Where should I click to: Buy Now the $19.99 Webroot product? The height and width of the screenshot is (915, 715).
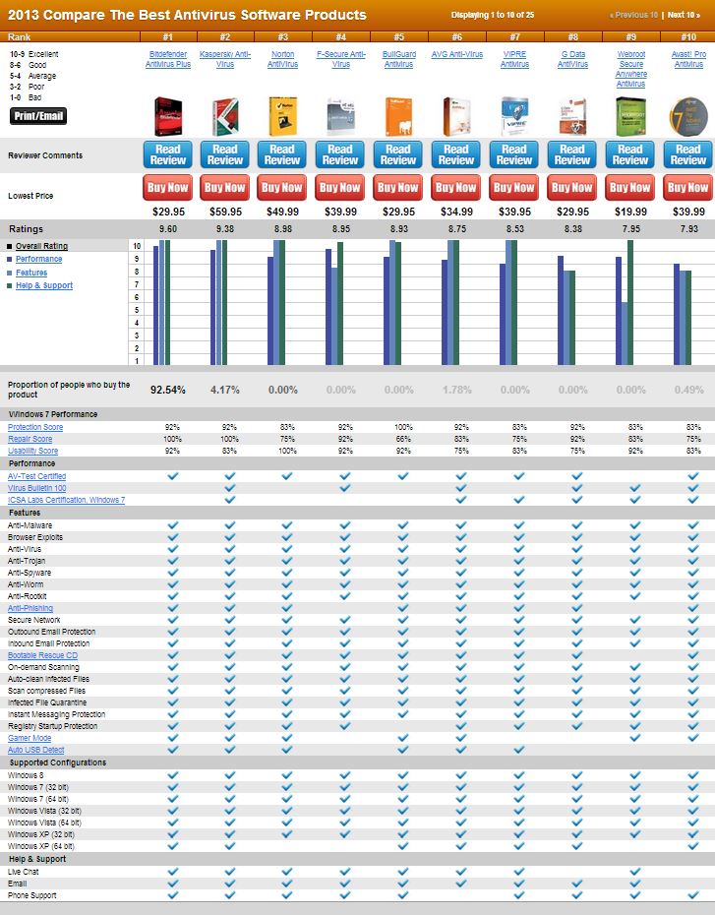tap(629, 187)
